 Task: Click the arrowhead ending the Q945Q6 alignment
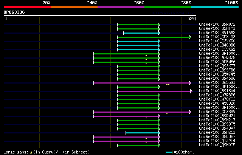159,79
